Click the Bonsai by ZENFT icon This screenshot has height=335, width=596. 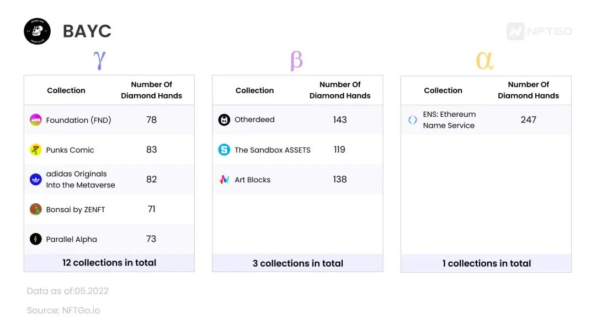[36, 209]
